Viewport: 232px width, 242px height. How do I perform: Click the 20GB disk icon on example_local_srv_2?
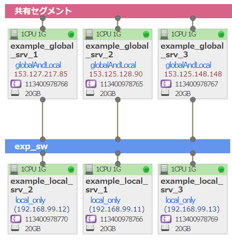tap(15, 228)
